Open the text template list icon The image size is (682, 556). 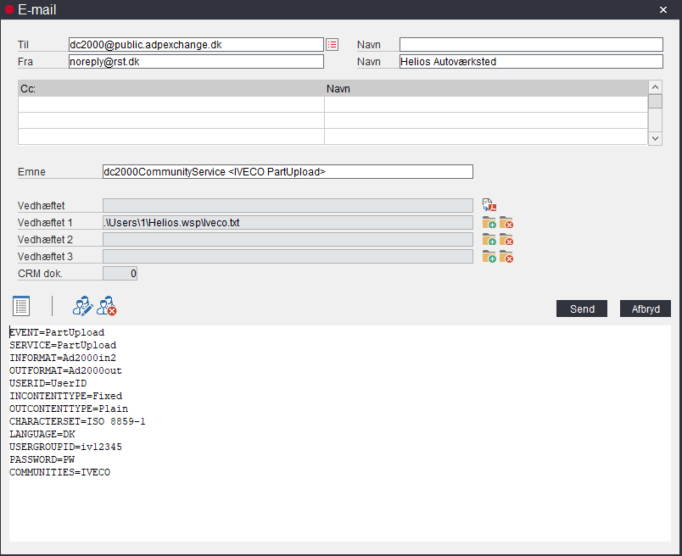point(21,306)
